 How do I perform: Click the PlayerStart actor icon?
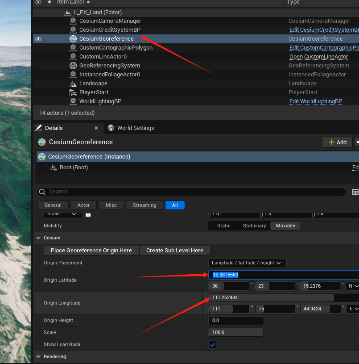coord(73,92)
